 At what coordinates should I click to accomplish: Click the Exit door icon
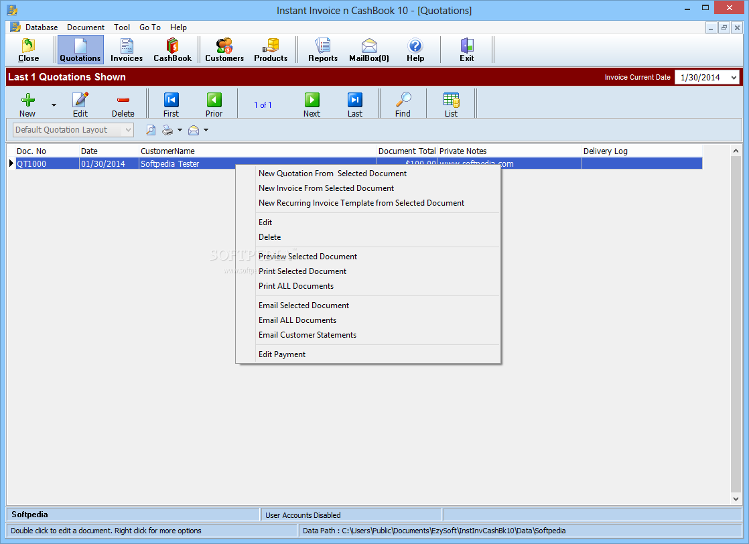pyautogui.click(x=467, y=50)
